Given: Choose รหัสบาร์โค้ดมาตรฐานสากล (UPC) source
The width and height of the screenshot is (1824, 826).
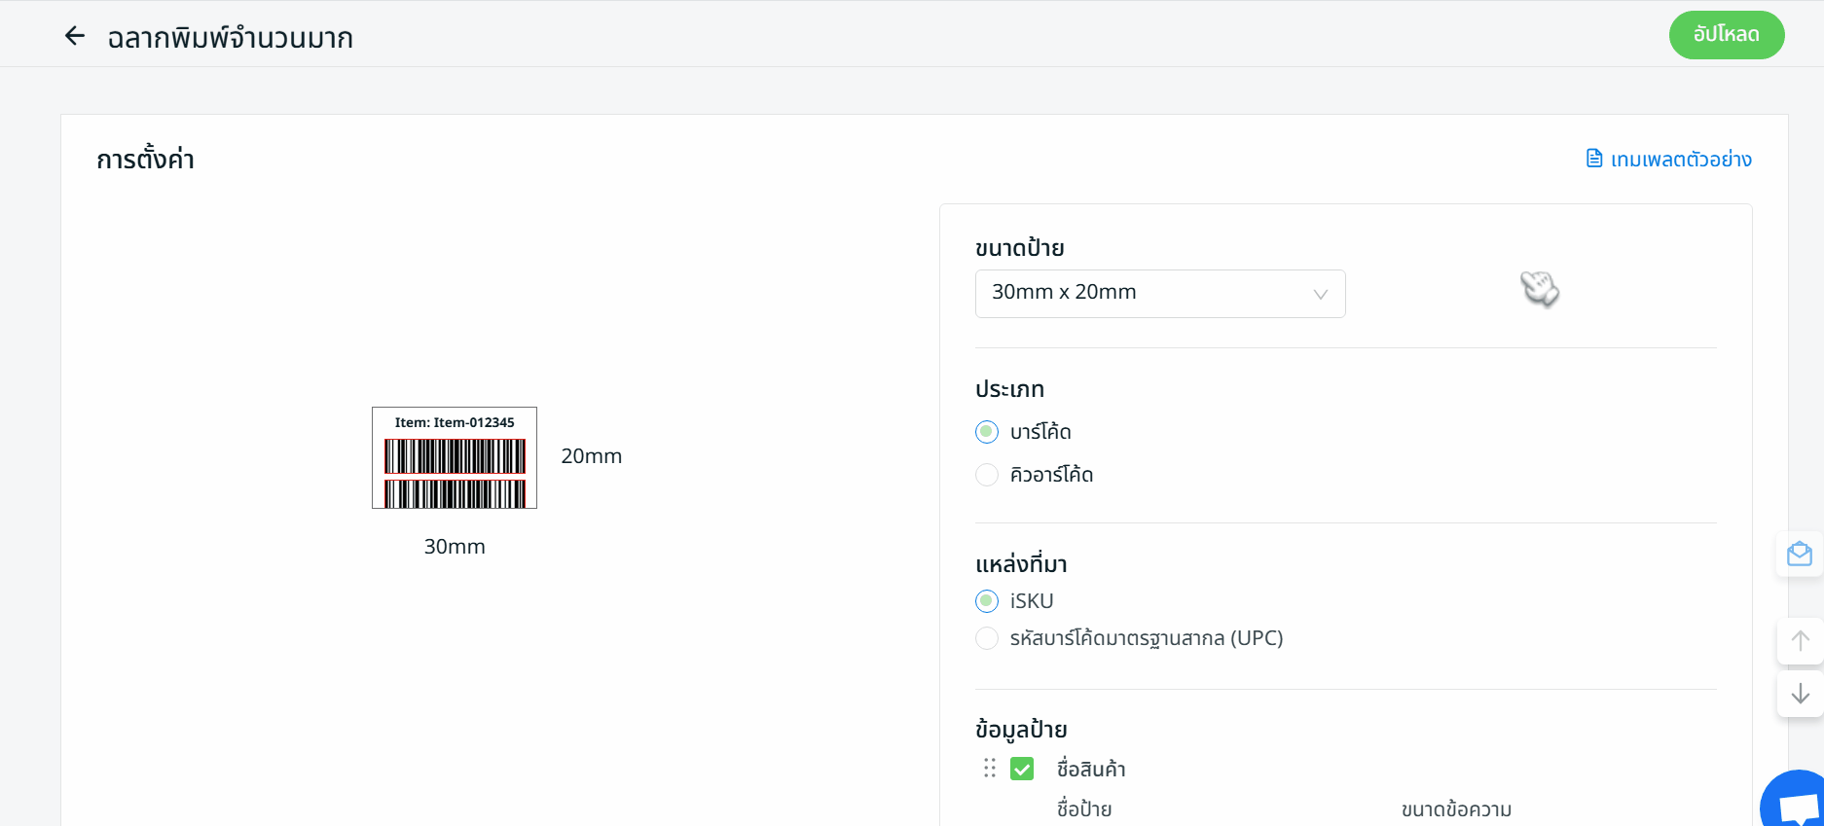Looking at the screenshot, I should 987,638.
